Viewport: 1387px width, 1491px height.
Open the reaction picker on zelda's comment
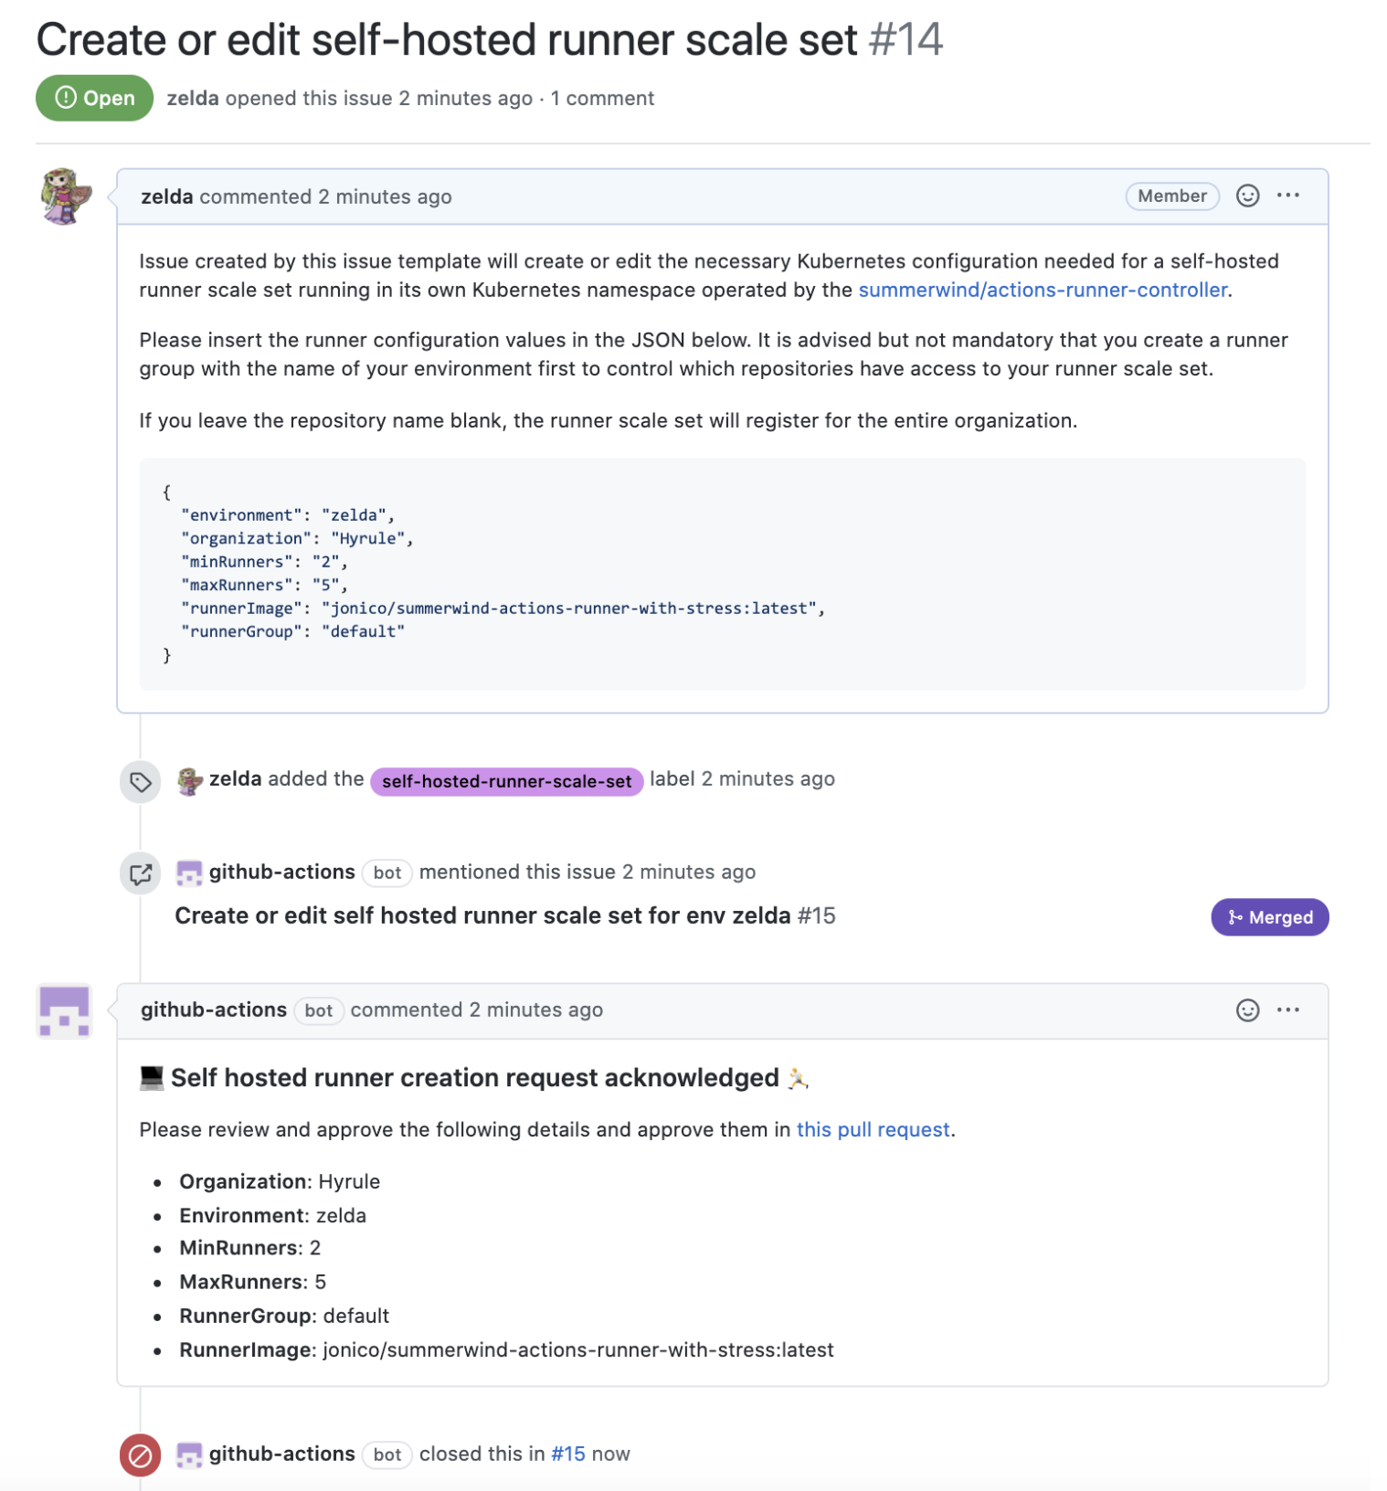(x=1247, y=196)
